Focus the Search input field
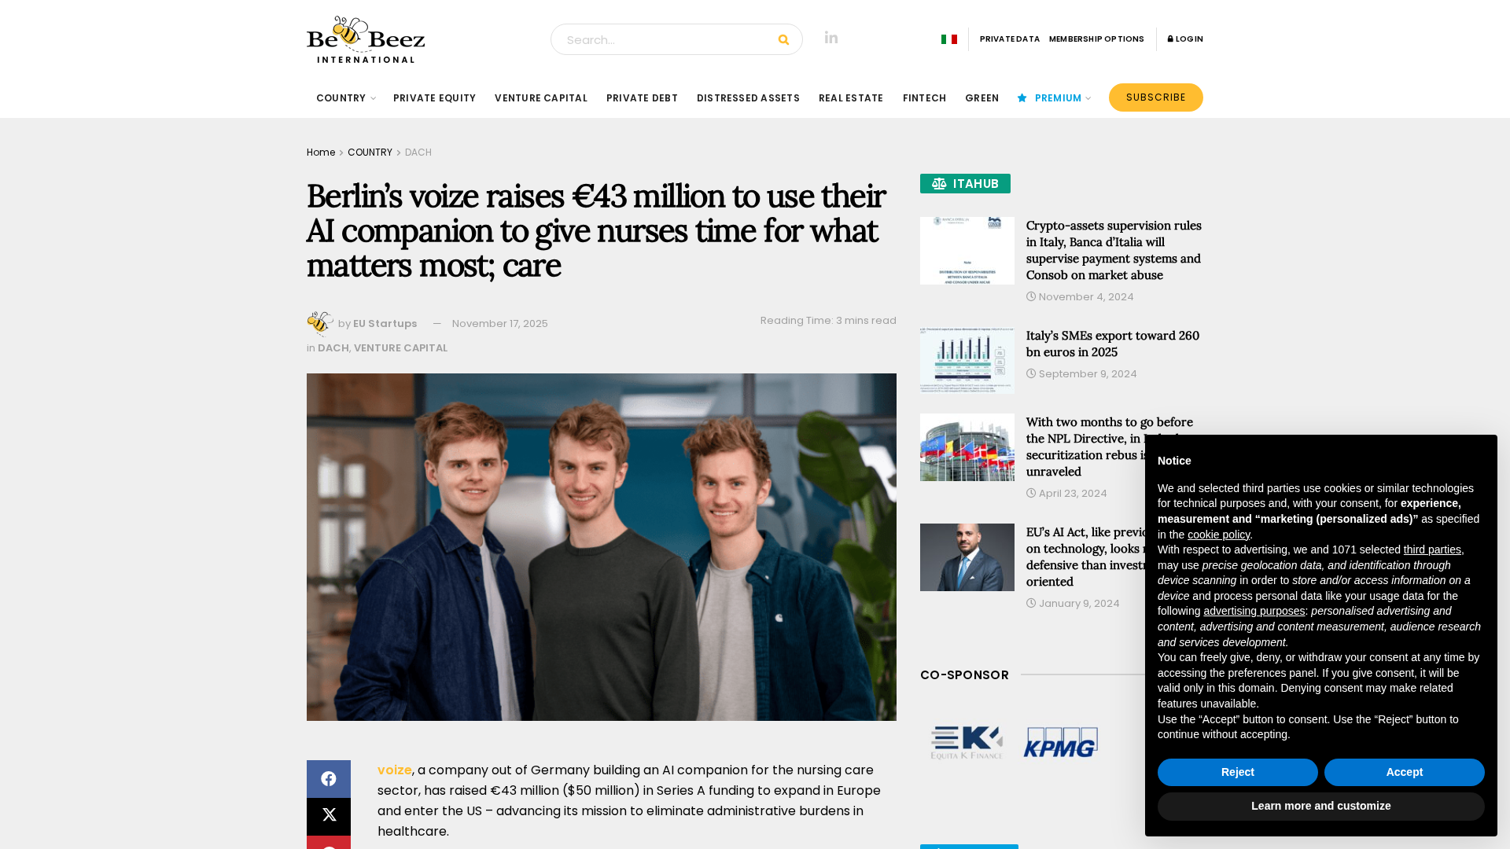Image resolution: width=1510 pixels, height=849 pixels. tap(661, 39)
